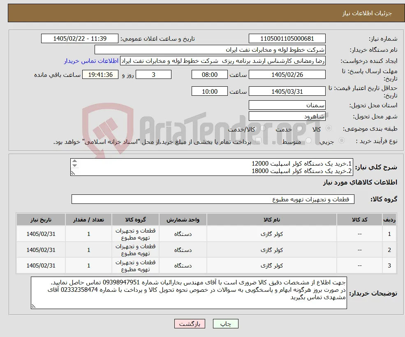Click the buyer organization name field

pos(210,50)
